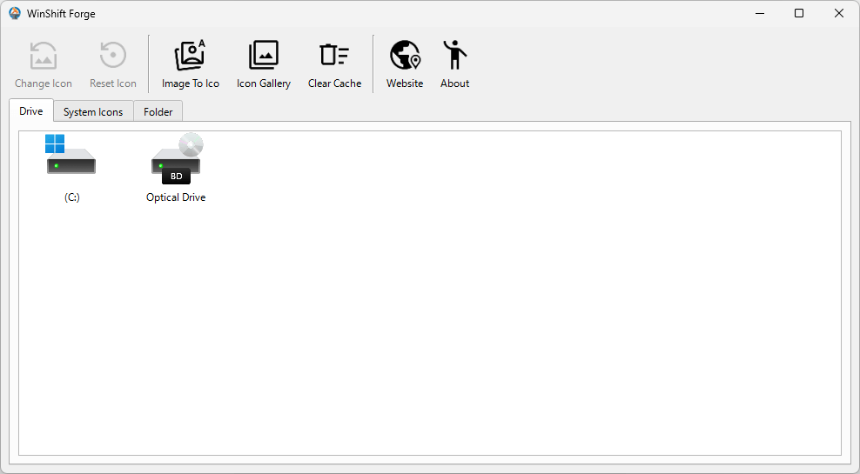Minimize the WinShift Forge window

pos(759,13)
